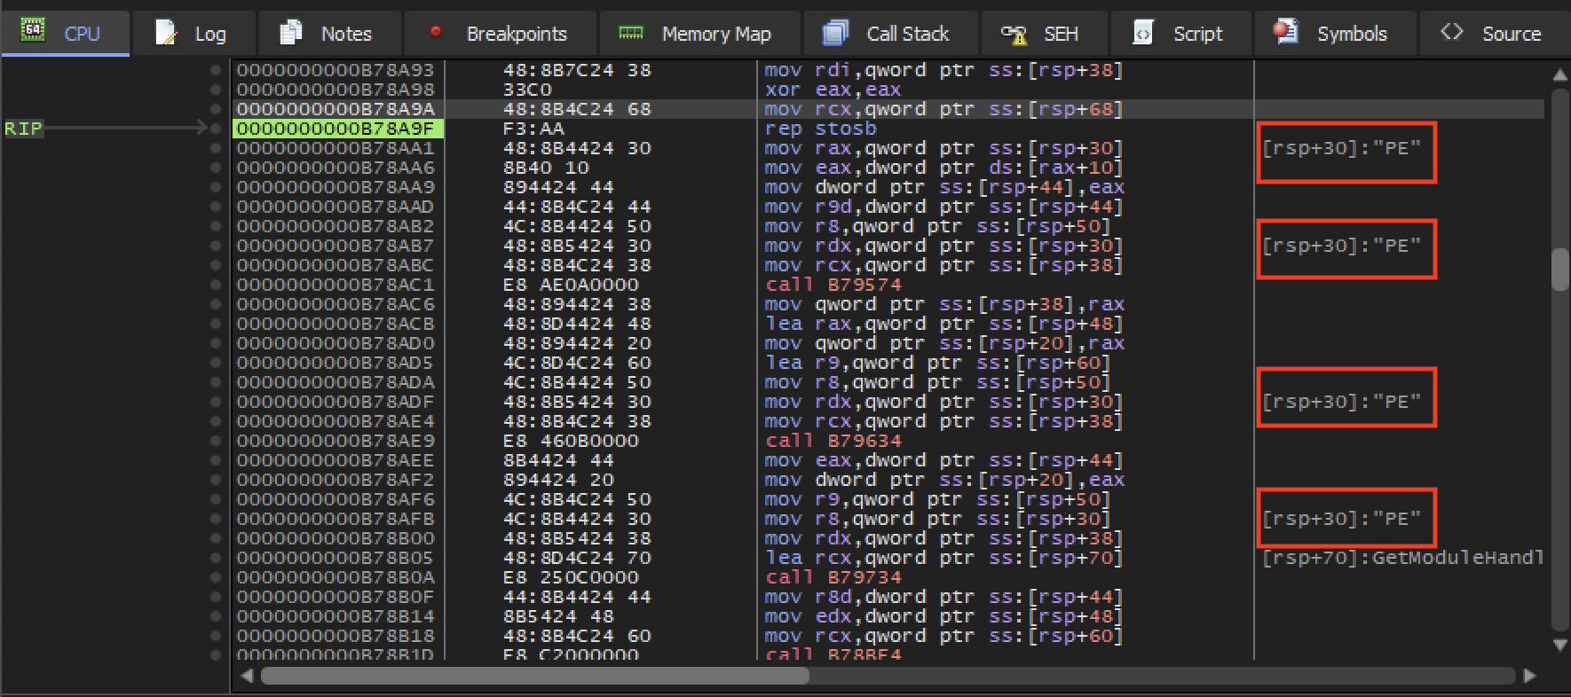Image resolution: width=1571 pixels, height=697 pixels.
Task: Click opcode bytes 48:8D4C24 70
Action: pos(577,558)
